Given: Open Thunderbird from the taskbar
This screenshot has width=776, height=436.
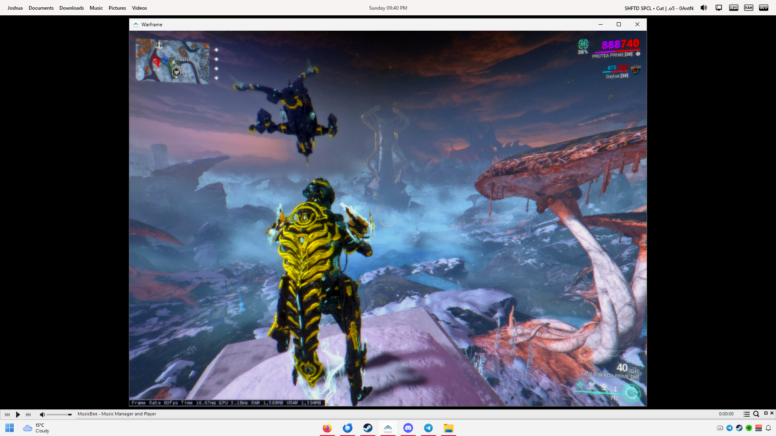Looking at the screenshot, I should point(348,428).
